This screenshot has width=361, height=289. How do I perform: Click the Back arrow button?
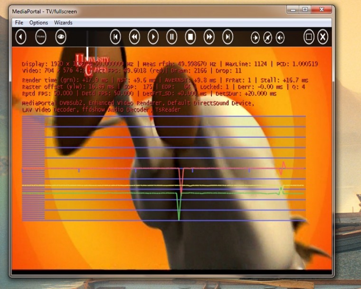[x=21, y=37]
